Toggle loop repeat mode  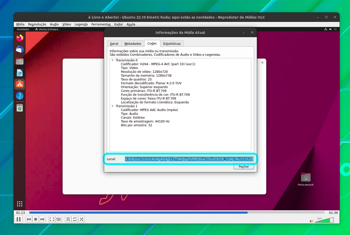pos(75,219)
